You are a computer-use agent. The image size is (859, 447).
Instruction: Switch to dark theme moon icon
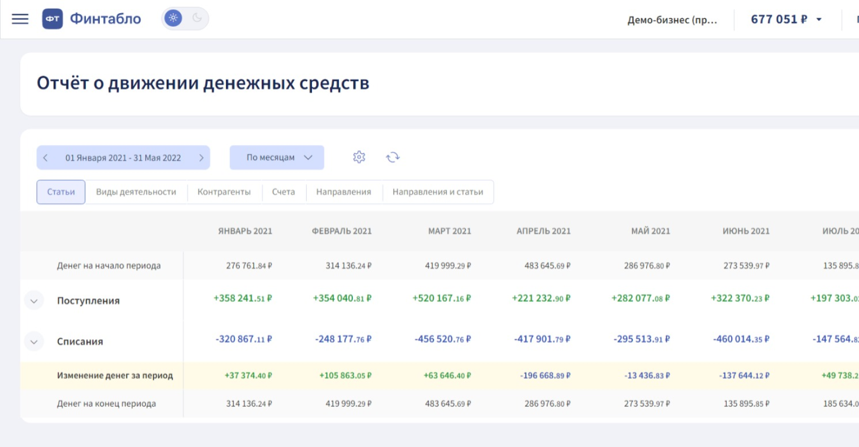coord(197,18)
